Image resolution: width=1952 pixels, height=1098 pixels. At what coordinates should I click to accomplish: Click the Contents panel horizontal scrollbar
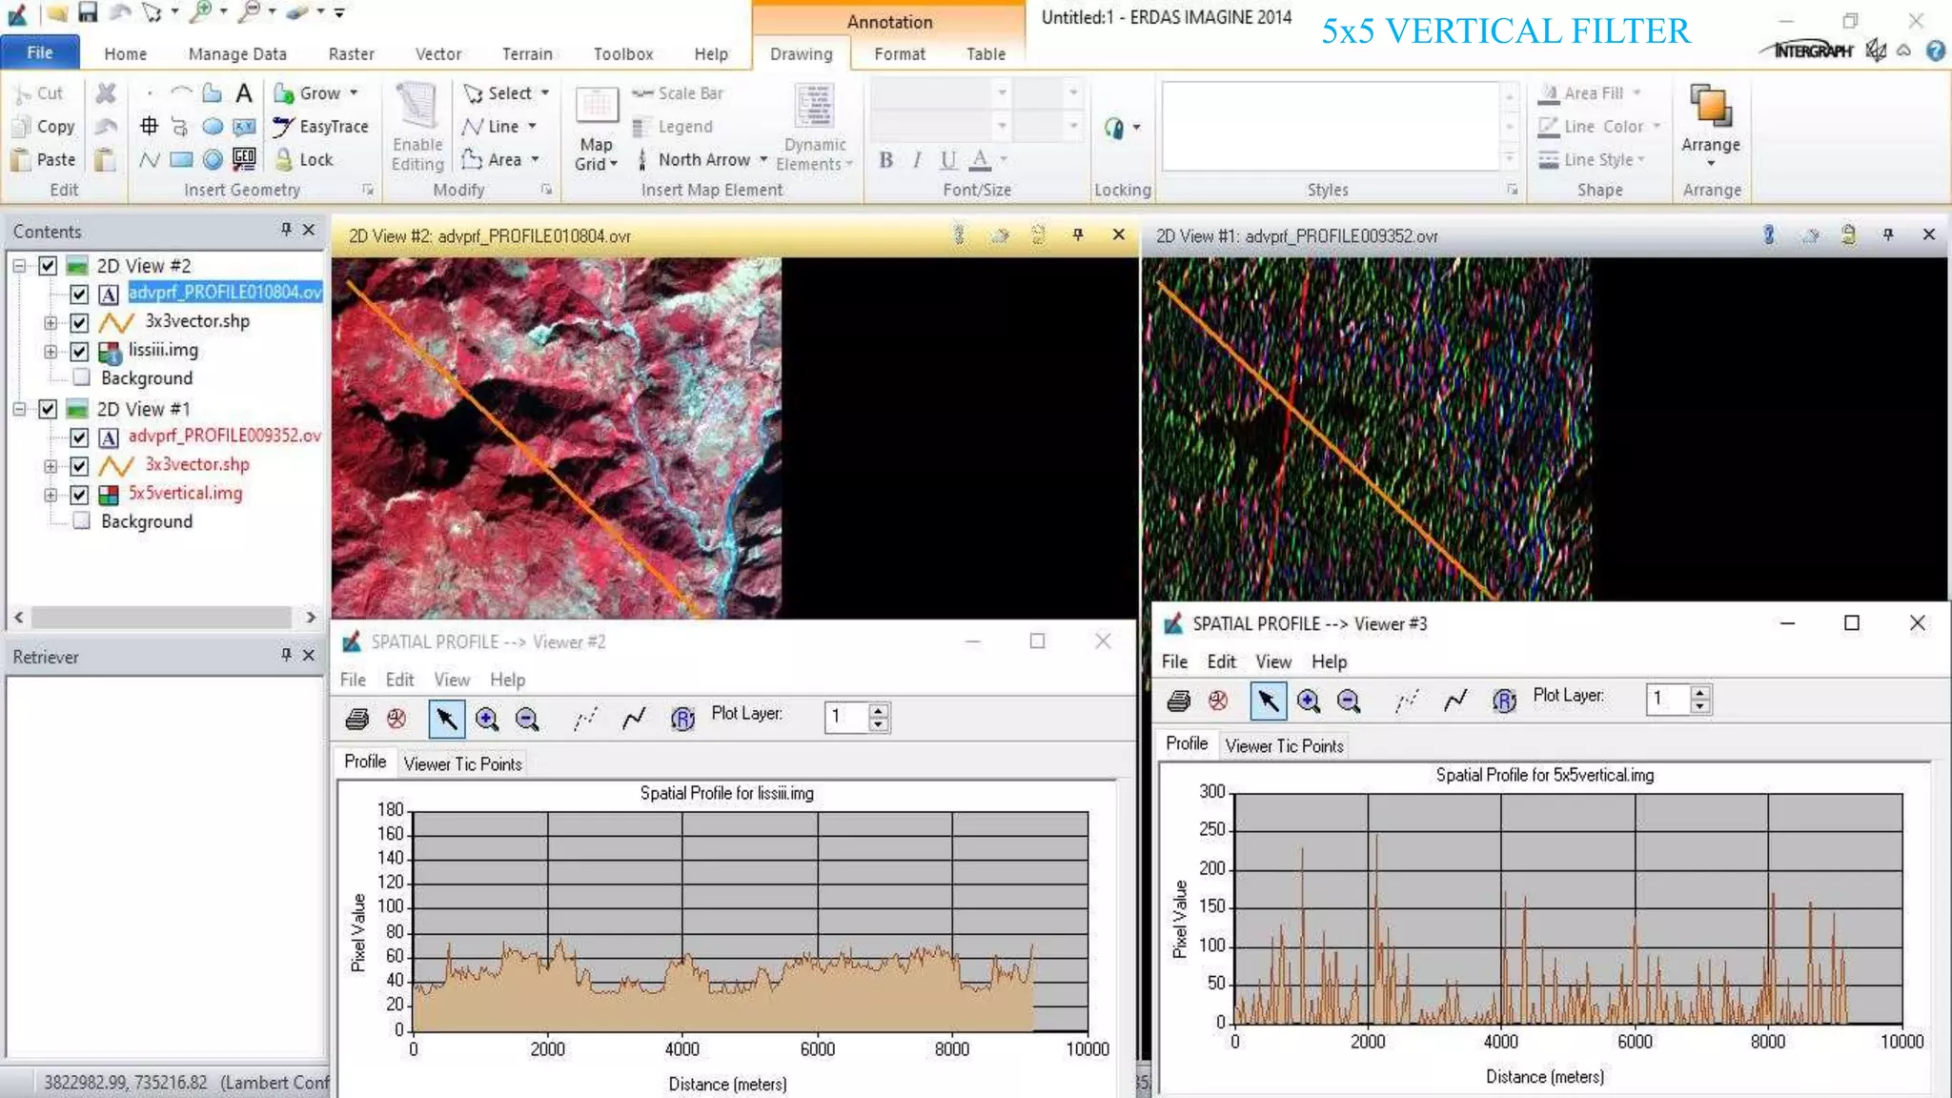pyautogui.click(x=162, y=618)
